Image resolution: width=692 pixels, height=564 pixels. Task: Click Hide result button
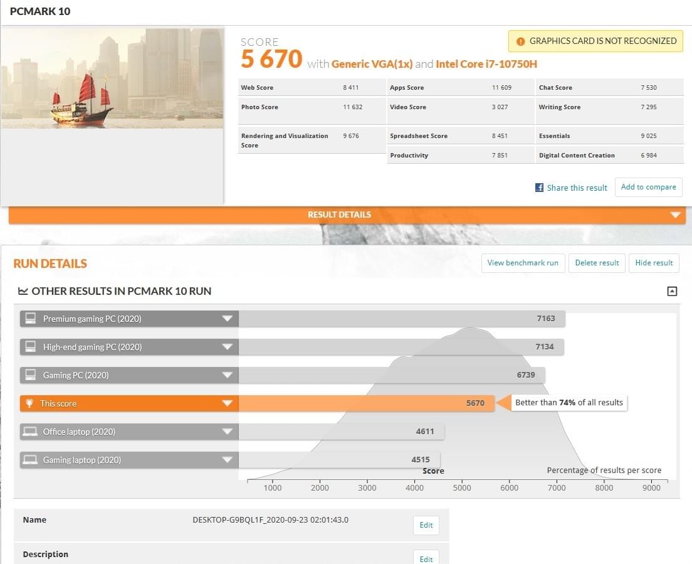[x=654, y=263]
